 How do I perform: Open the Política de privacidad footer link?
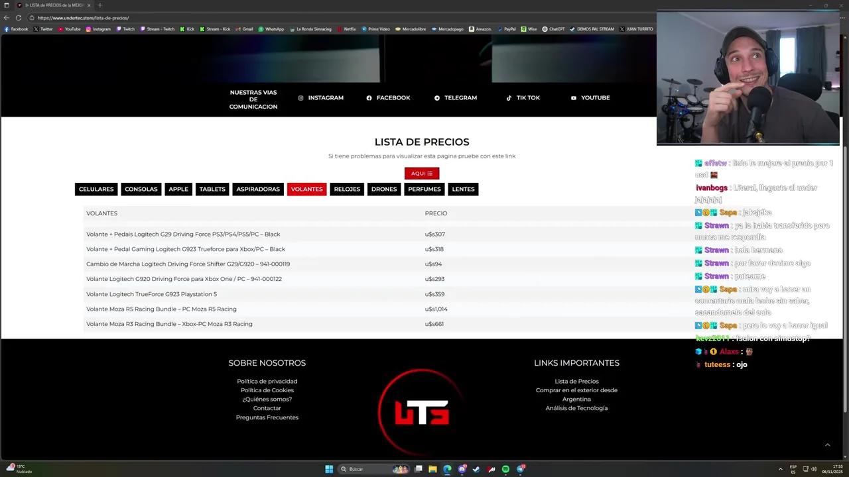click(267, 382)
